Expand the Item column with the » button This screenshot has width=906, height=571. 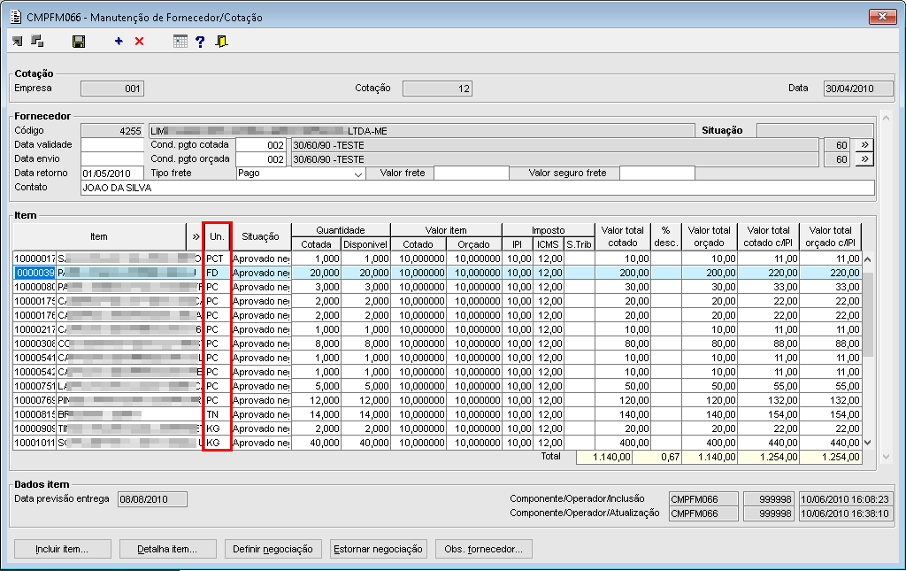195,237
